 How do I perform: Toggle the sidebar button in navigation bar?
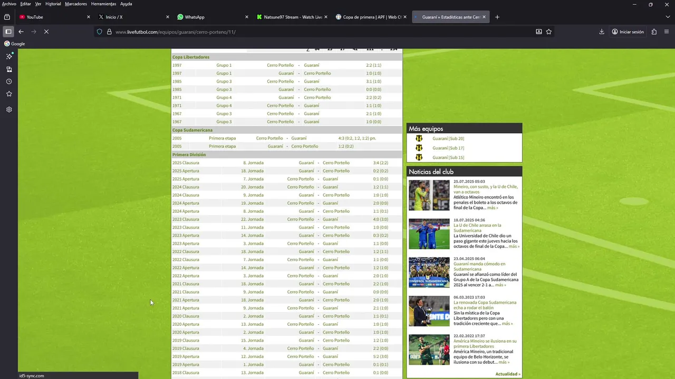pos(8,32)
